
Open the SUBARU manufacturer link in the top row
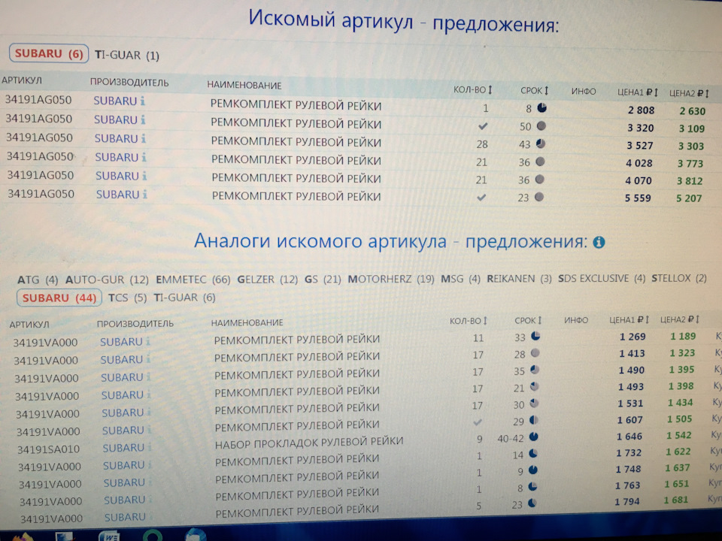tap(117, 99)
